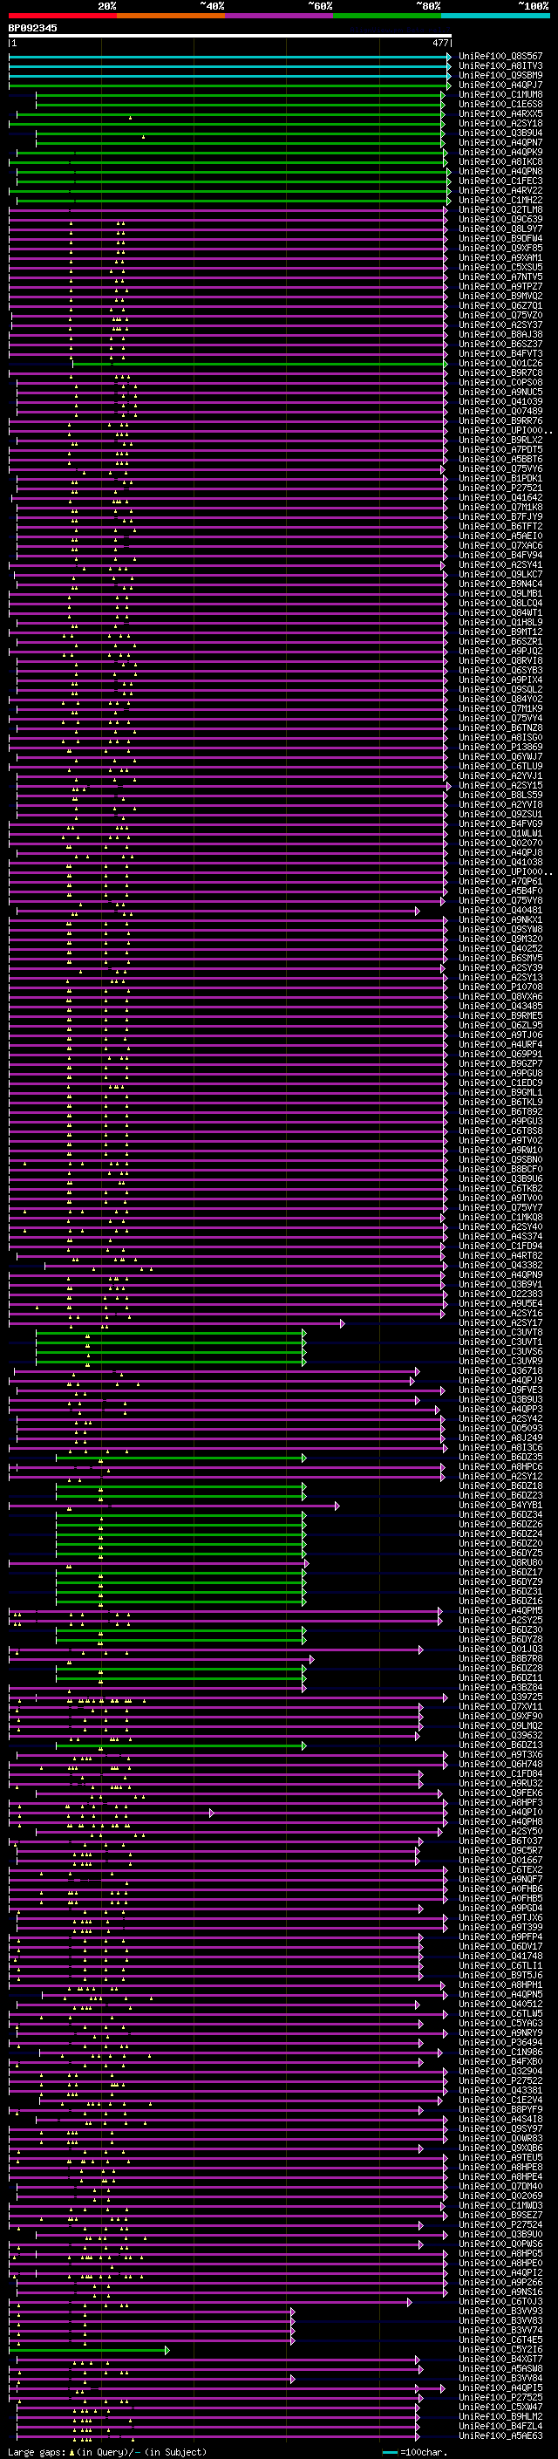
Task: Open hit UniRef100_B9HLM2
Action: [500, 2415]
